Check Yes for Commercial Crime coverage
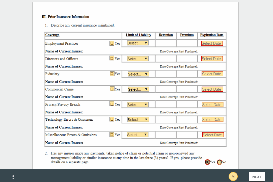The height and width of the screenshot is (182, 273). (112, 89)
